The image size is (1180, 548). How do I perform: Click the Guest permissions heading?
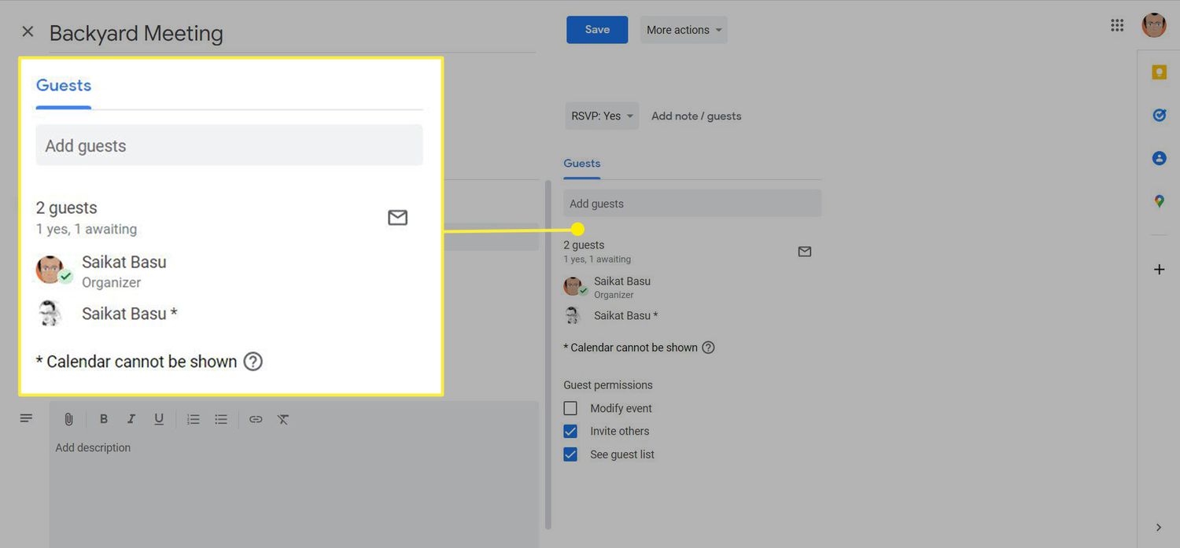[x=608, y=385]
